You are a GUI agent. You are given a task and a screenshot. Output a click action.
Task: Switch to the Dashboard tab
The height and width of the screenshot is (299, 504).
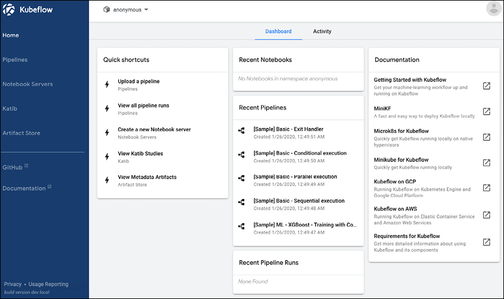pyautogui.click(x=278, y=32)
